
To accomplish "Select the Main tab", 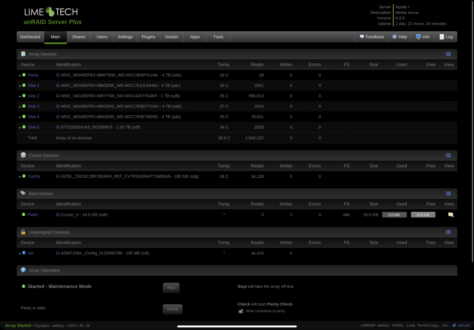I will (x=55, y=37).
